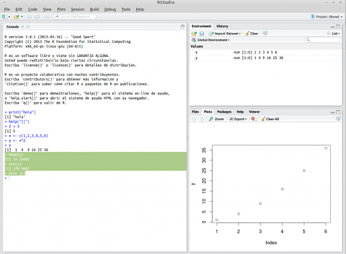The height and width of the screenshot is (254, 346).
Task: Click Clear All in Plots pane
Action: (270, 119)
